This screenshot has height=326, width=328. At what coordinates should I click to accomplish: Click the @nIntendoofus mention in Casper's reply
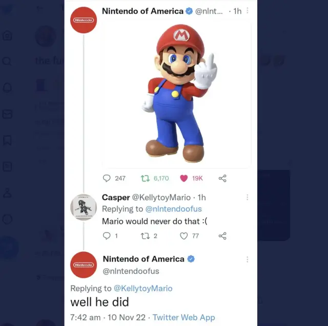pyautogui.click(x=173, y=209)
